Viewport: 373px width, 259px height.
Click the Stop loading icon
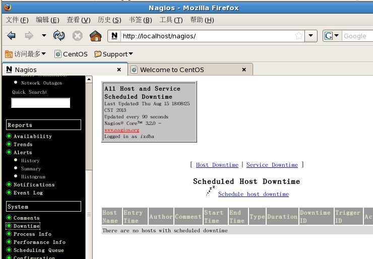pos(77,36)
